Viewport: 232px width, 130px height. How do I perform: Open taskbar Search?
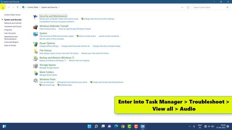(96, 126)
